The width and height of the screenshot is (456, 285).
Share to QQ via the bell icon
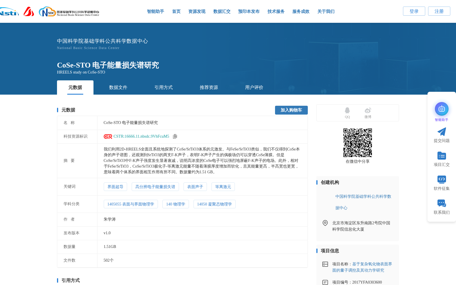coord(347,110)
